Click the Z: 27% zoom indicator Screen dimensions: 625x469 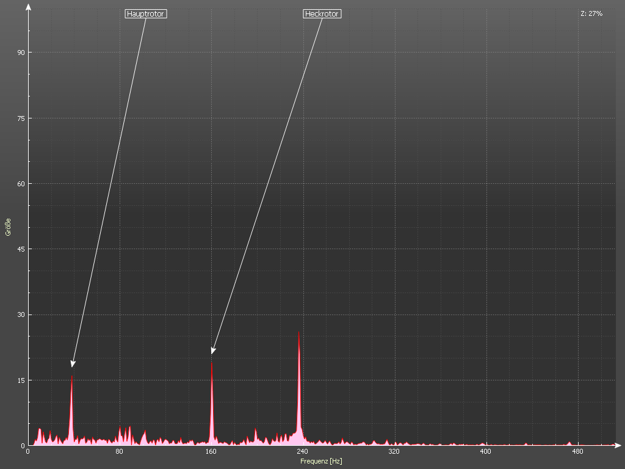[591, 13]
